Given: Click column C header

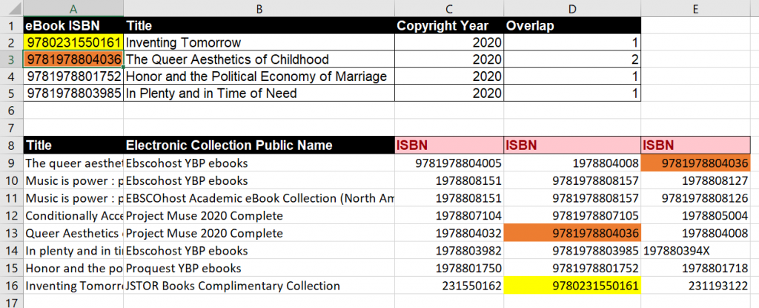Looking at the screenshot, I should click(x=448, y=7).
